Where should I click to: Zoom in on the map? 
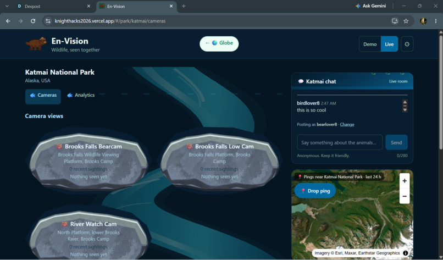(x=405, y=181)
